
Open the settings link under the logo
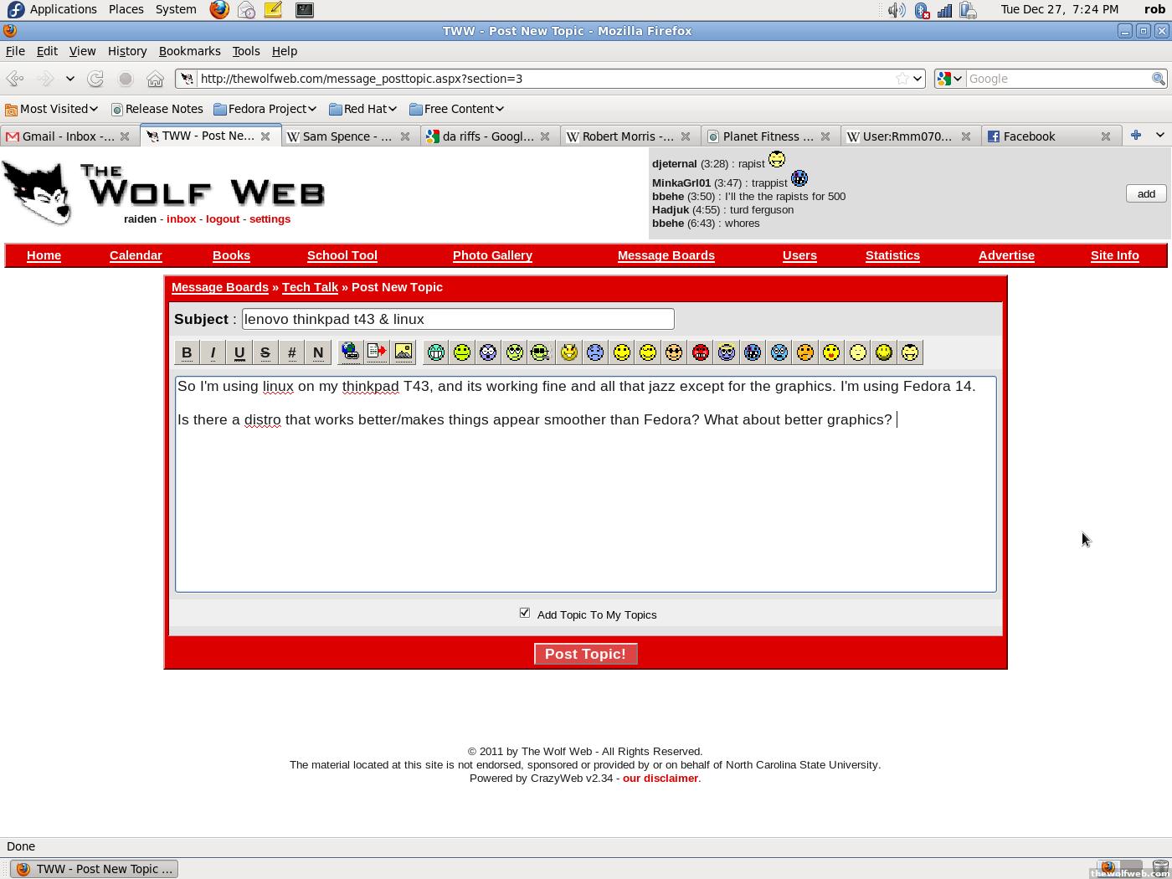pos(270,219)
